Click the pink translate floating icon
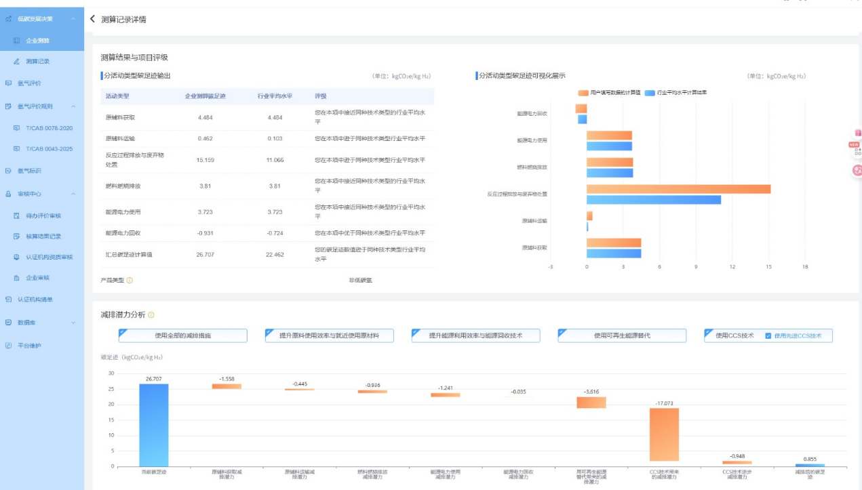 click(857, 171)
